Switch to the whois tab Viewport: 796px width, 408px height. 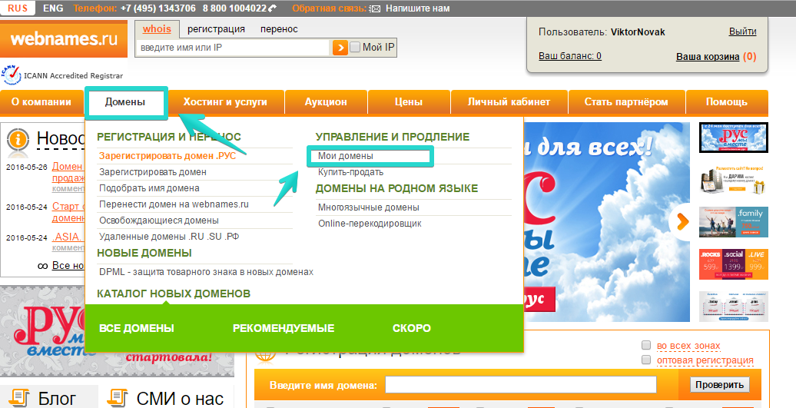(157, 29)
